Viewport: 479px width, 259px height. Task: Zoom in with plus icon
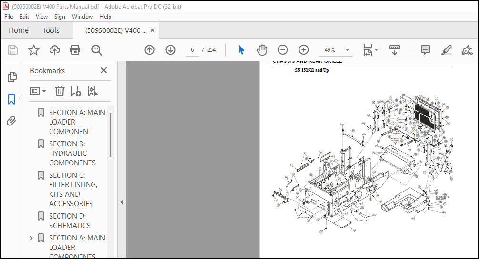point(304,50)
